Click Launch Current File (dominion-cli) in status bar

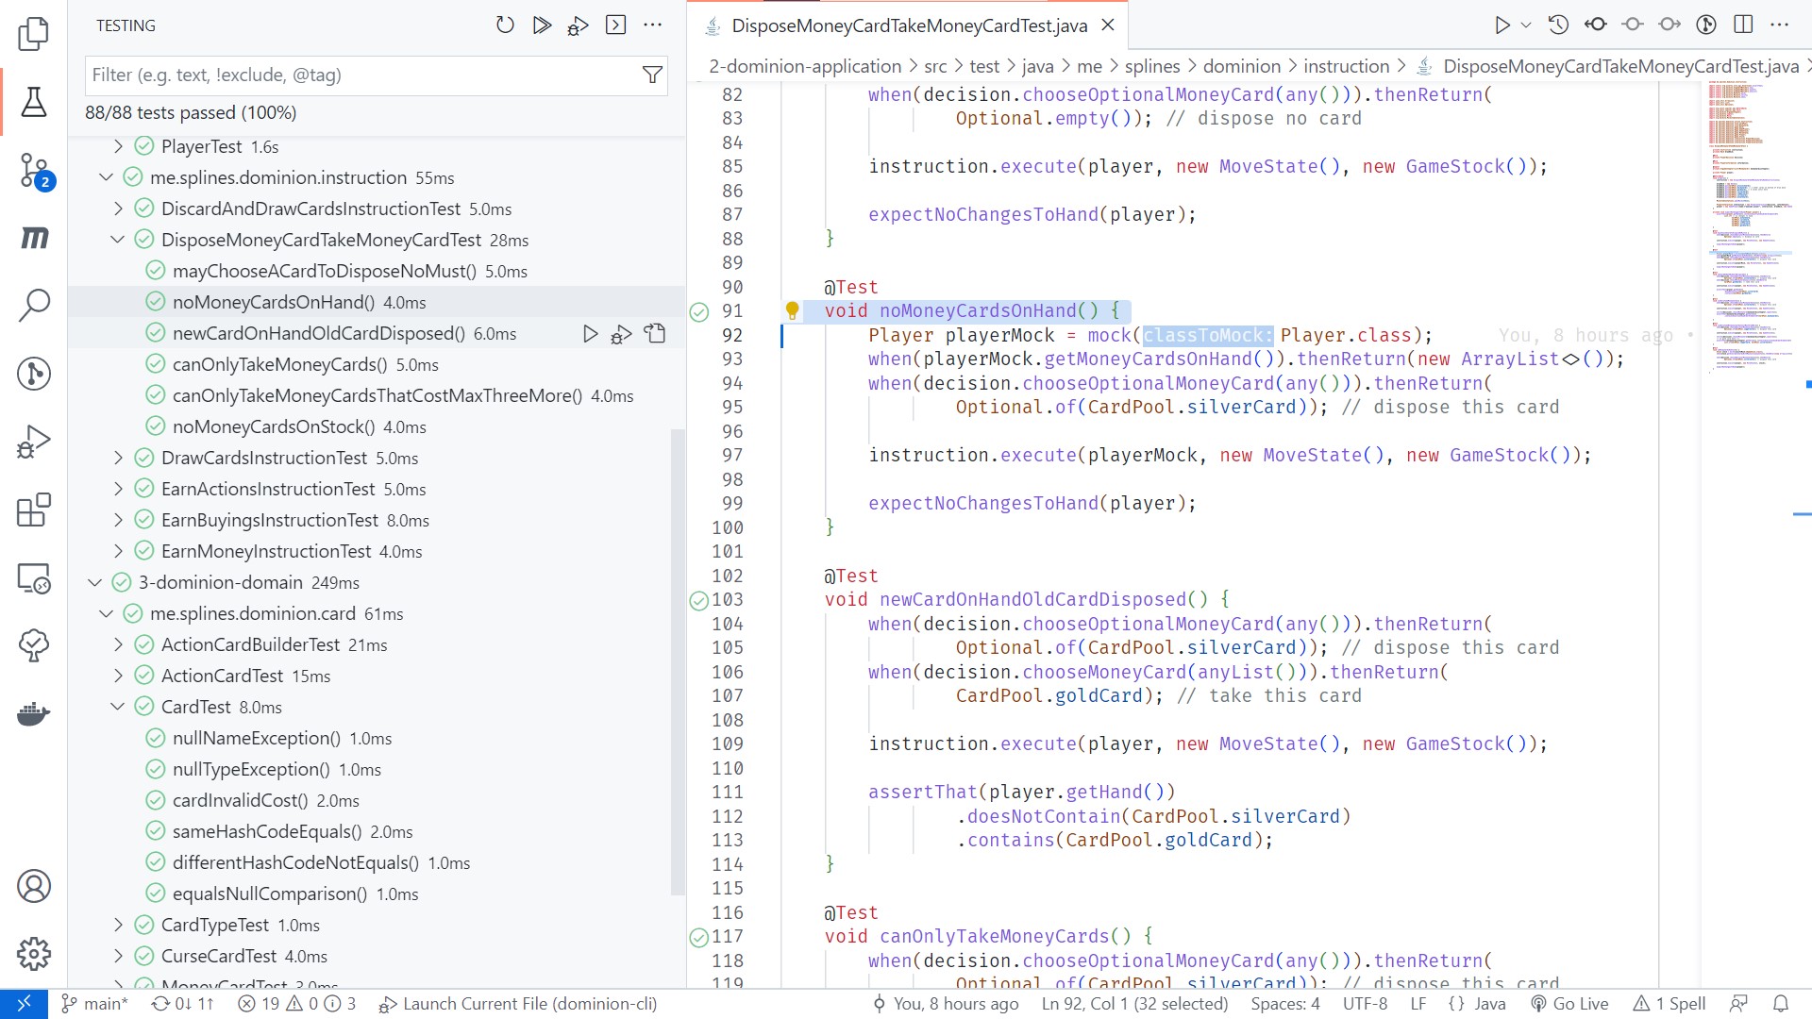click(x=517, y=1004)
